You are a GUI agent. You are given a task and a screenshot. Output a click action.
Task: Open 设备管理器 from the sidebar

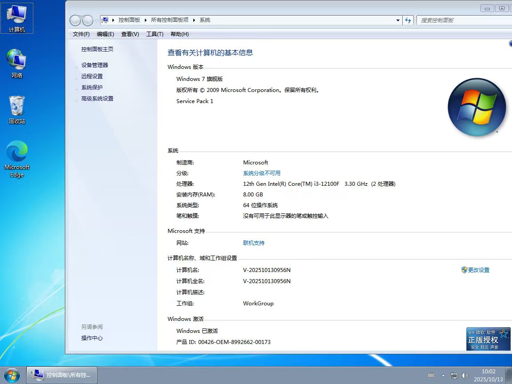click(95, 65)
